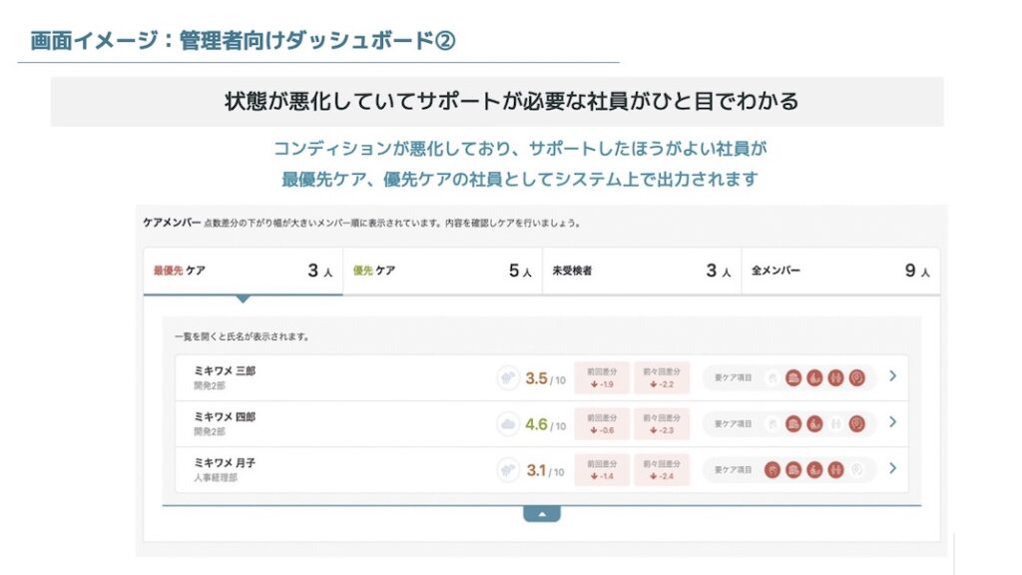The image size is (1022, 575).
Task: Expand ミキワメ四郎's detail chevron
Action: [894, 423]
